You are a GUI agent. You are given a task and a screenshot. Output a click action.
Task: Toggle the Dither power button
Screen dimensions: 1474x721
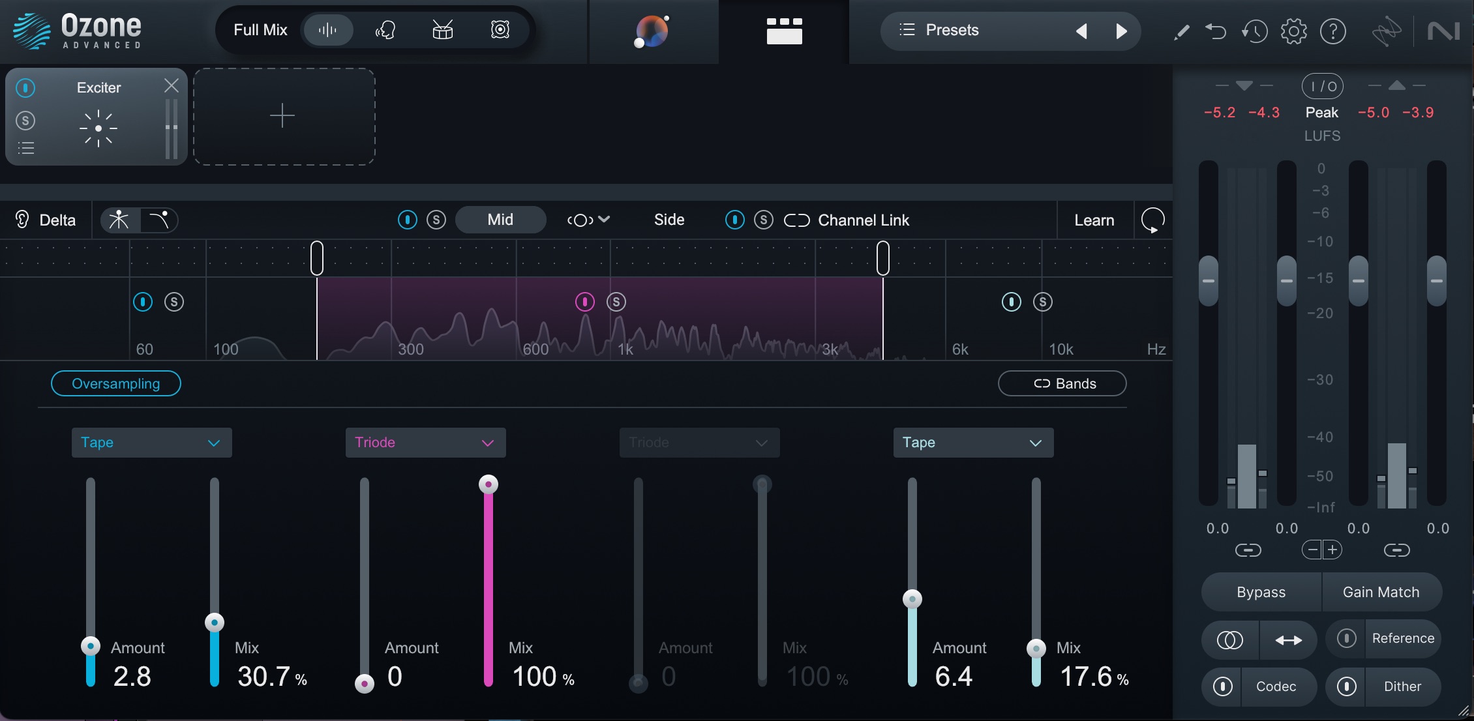point(1346,686)
